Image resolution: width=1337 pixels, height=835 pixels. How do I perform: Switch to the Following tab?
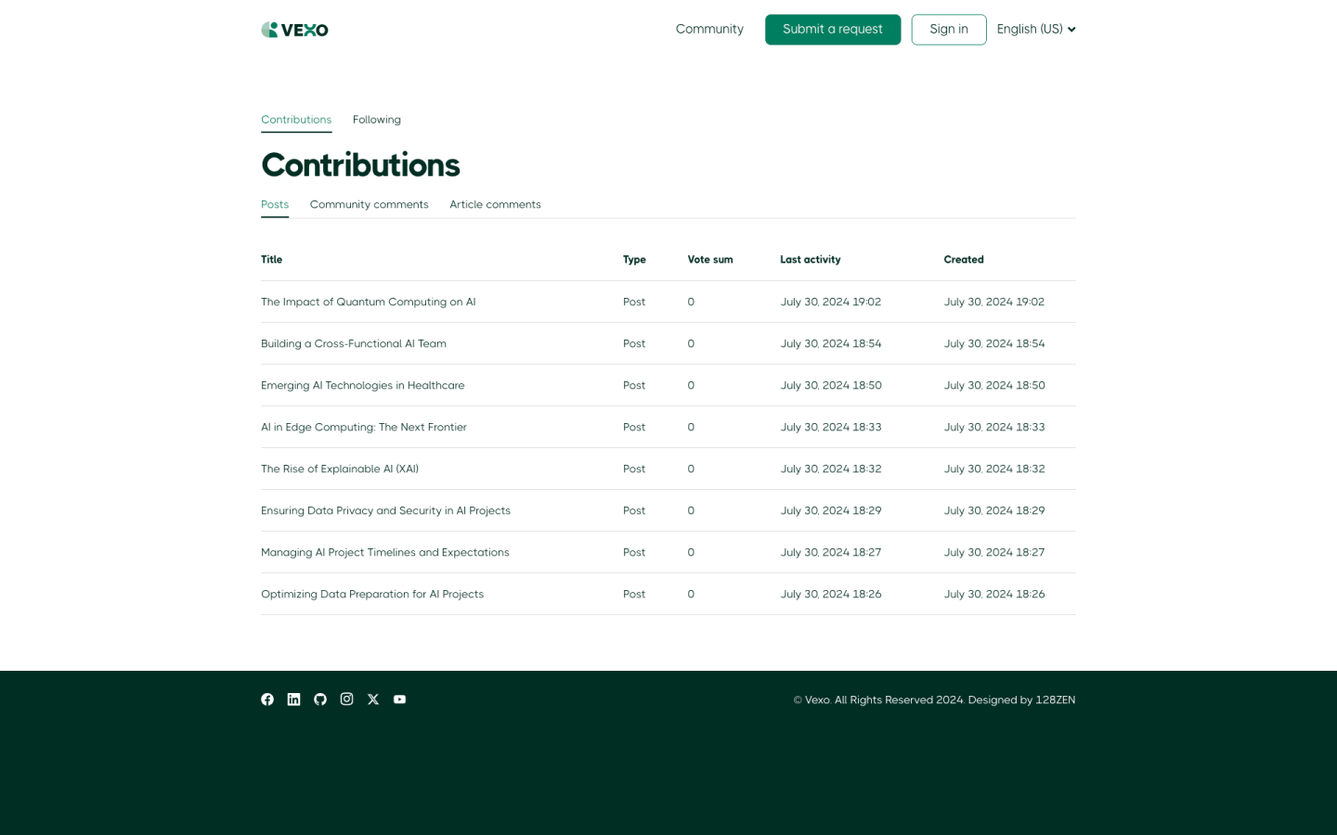376,120
